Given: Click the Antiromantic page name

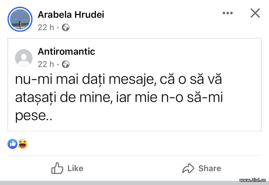Looking at the screenshot, I should 66,52.
